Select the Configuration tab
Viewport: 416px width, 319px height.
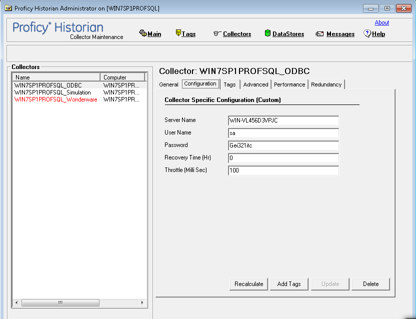click(200, 84)
